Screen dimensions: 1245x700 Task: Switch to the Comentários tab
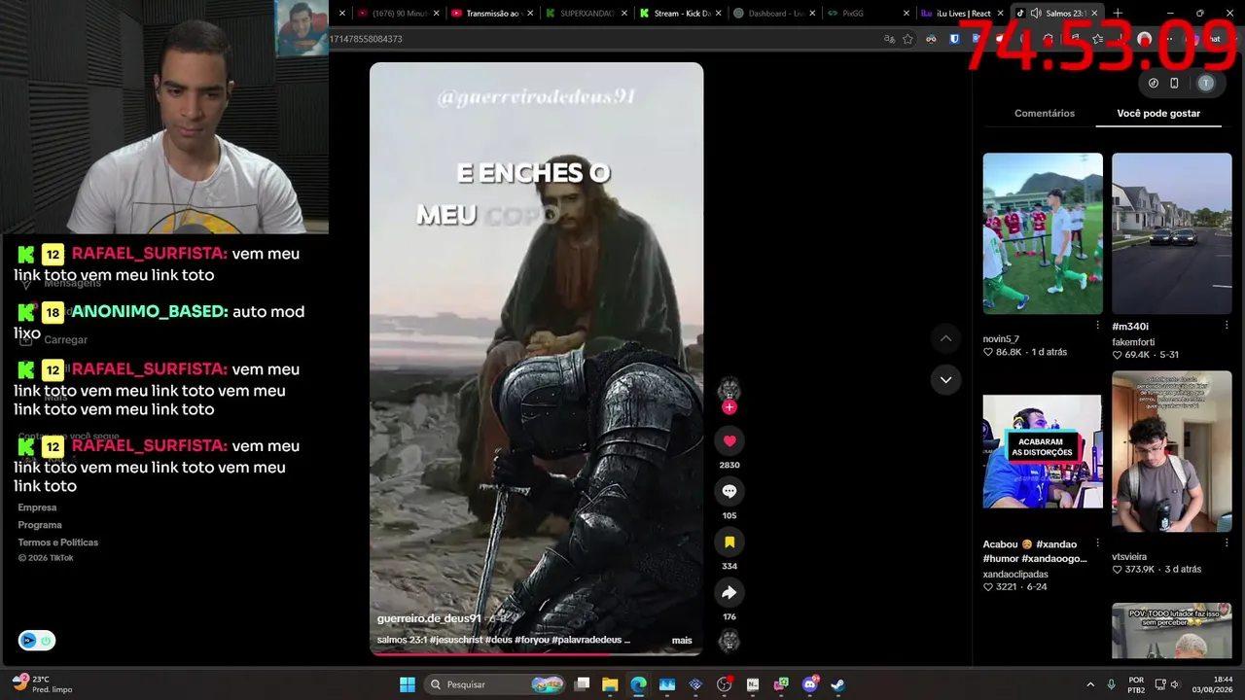(x=1045, y=113)
